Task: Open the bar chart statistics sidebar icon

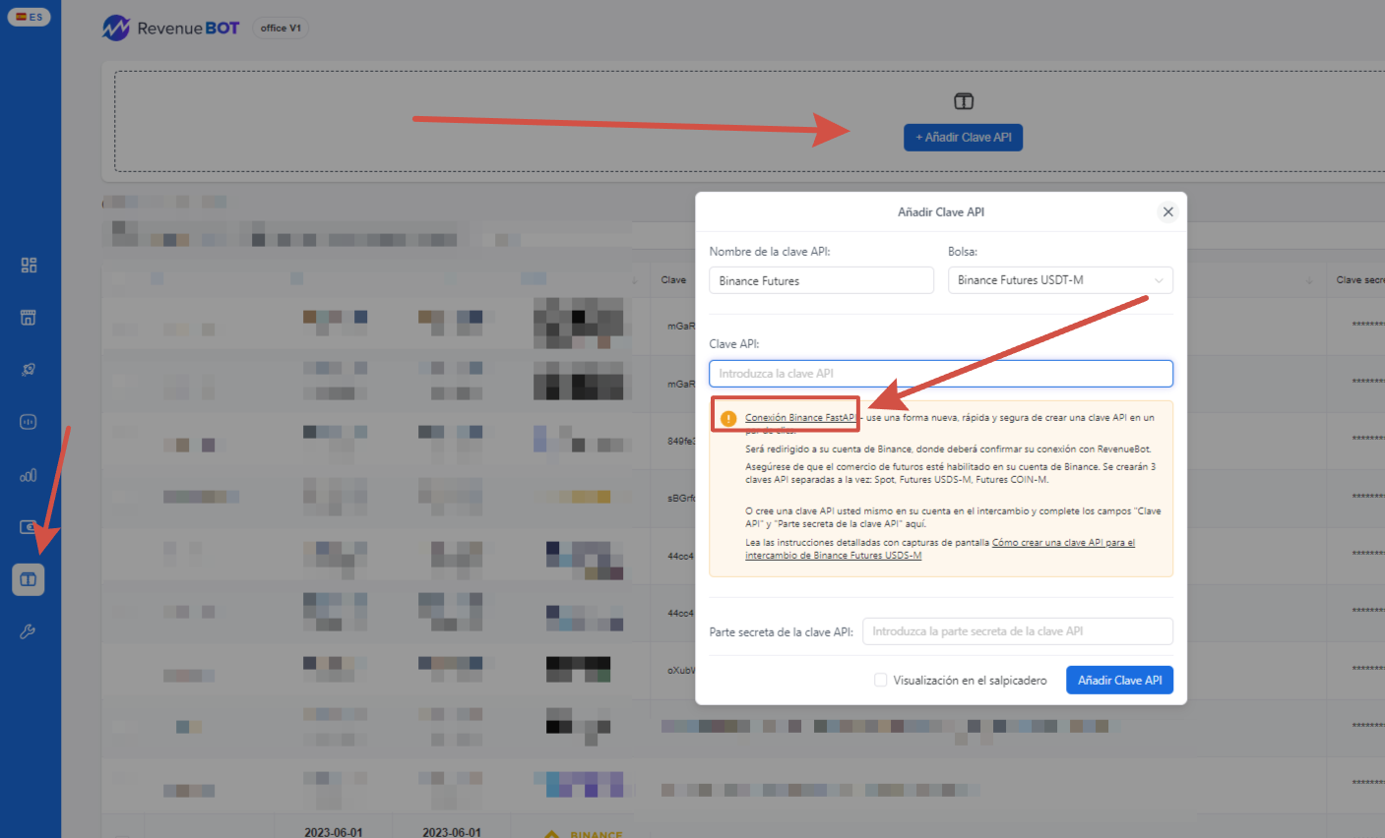Action: [x=29, y=475]
